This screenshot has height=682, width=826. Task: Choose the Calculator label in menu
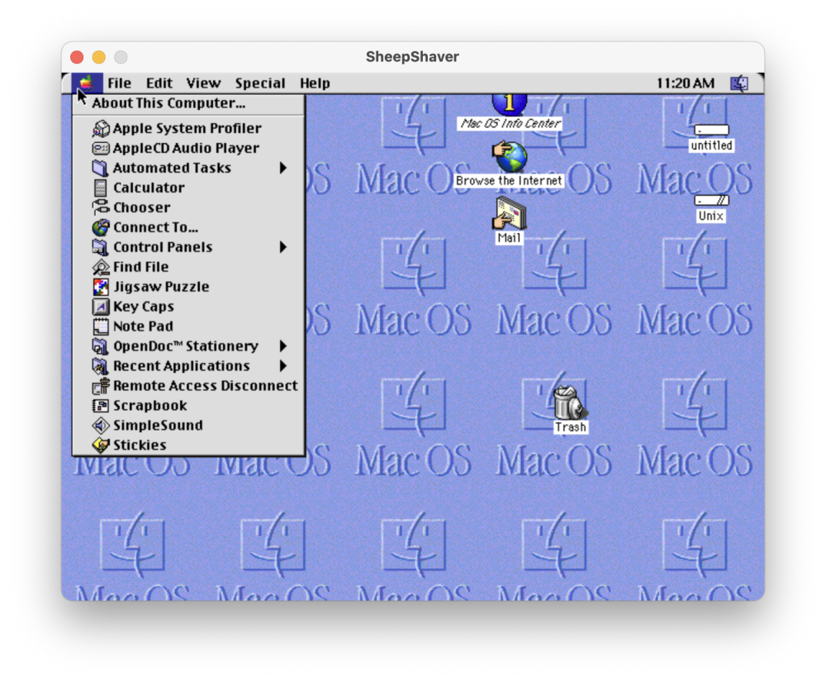click(x=149, y=188)
